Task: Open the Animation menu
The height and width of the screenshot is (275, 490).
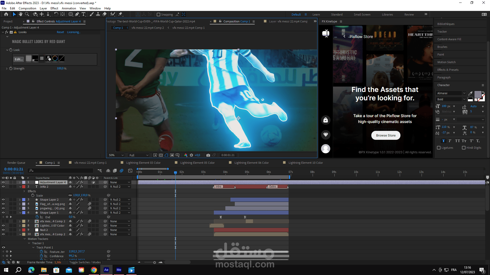Action: coord(69,8)
